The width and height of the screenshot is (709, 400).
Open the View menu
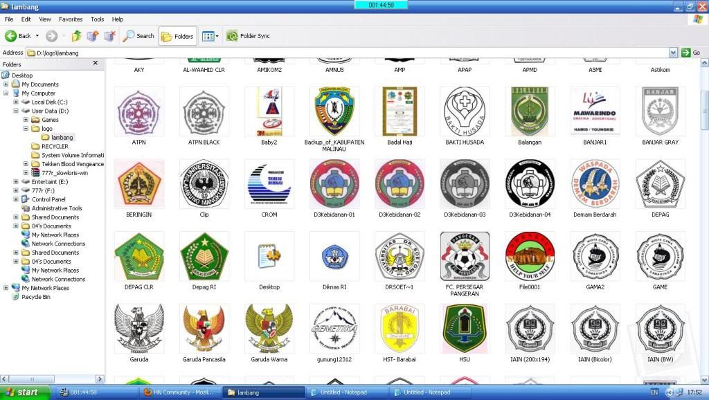(x=45, y=19)
